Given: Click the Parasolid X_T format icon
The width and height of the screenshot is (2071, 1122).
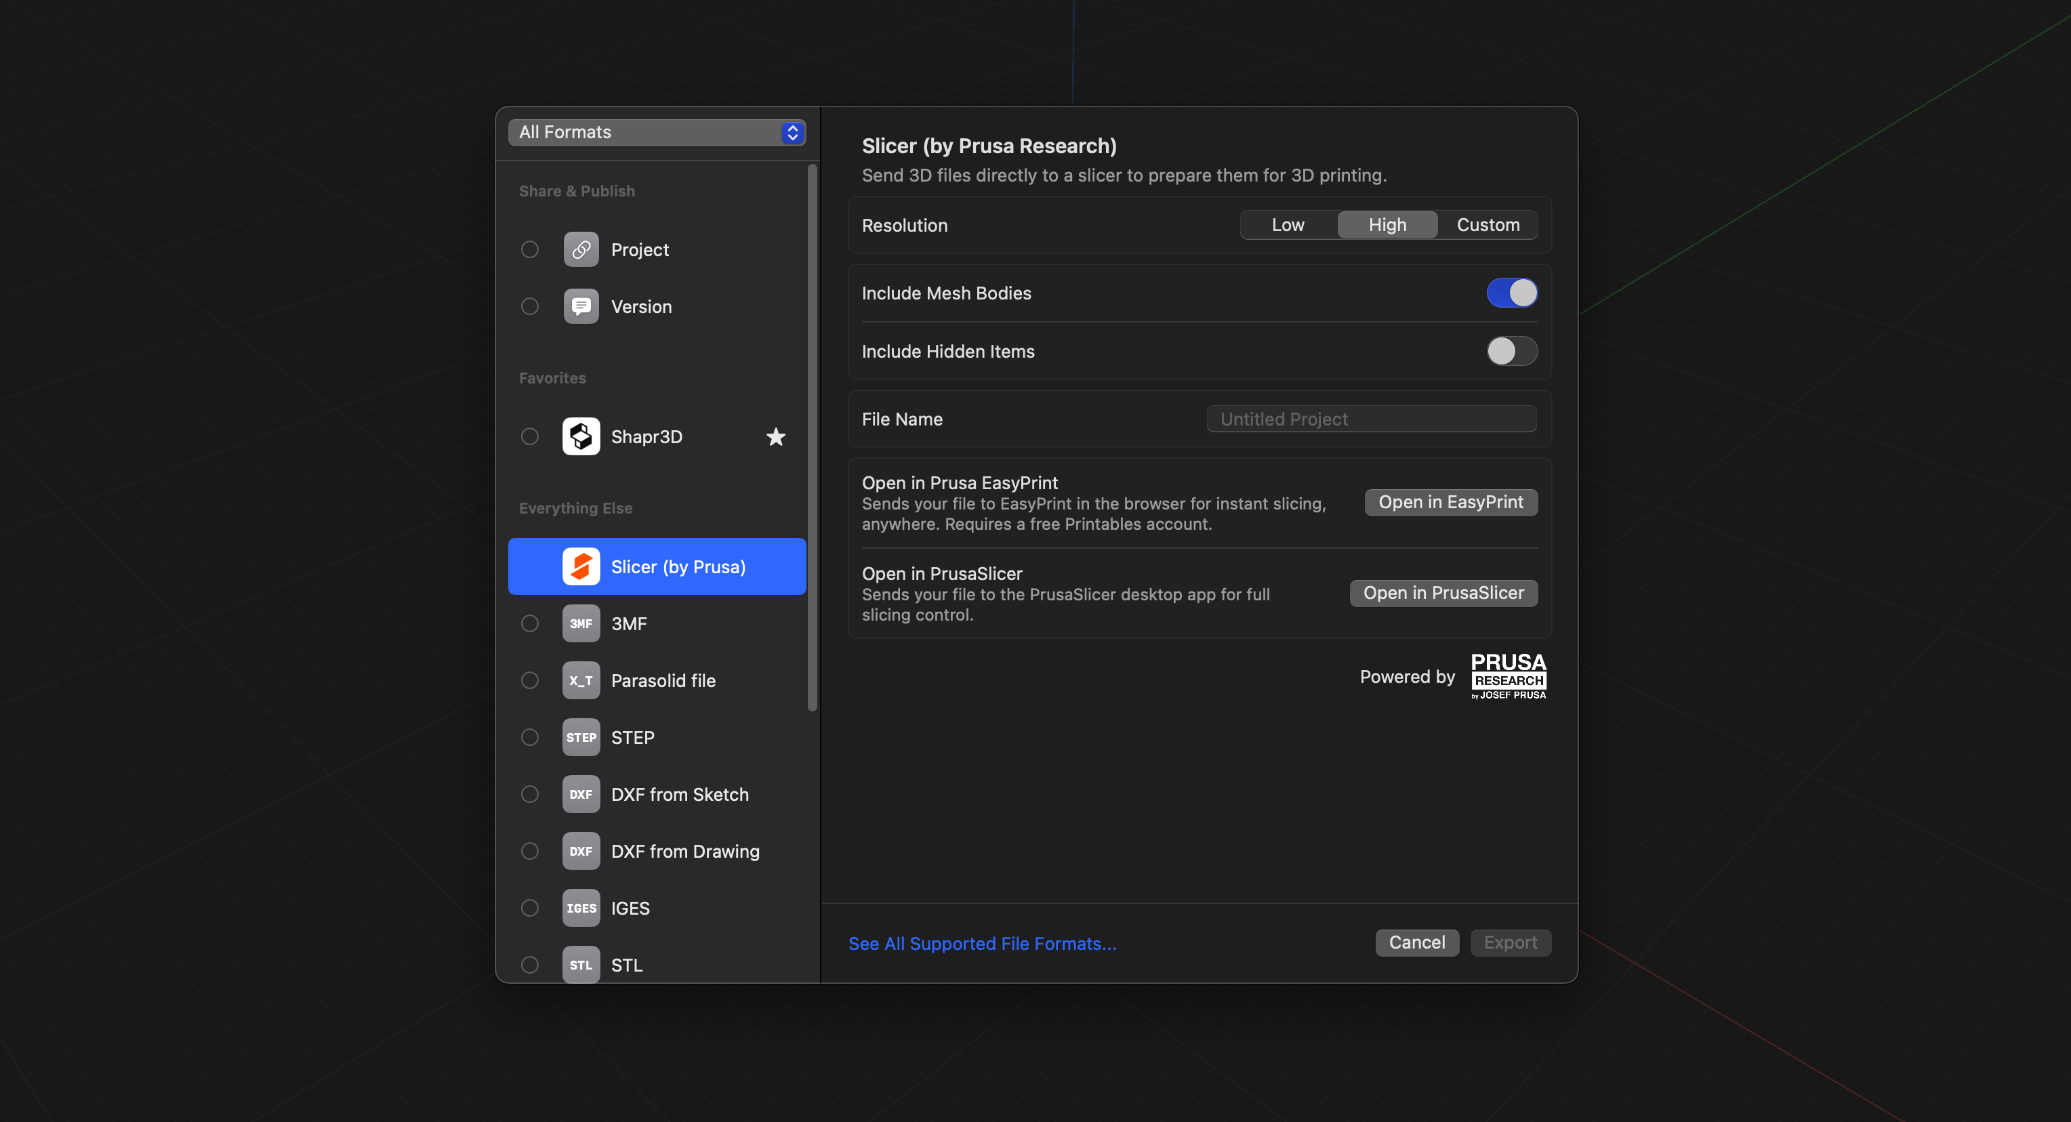Looking at the screenshot, I should pos(581,680).
